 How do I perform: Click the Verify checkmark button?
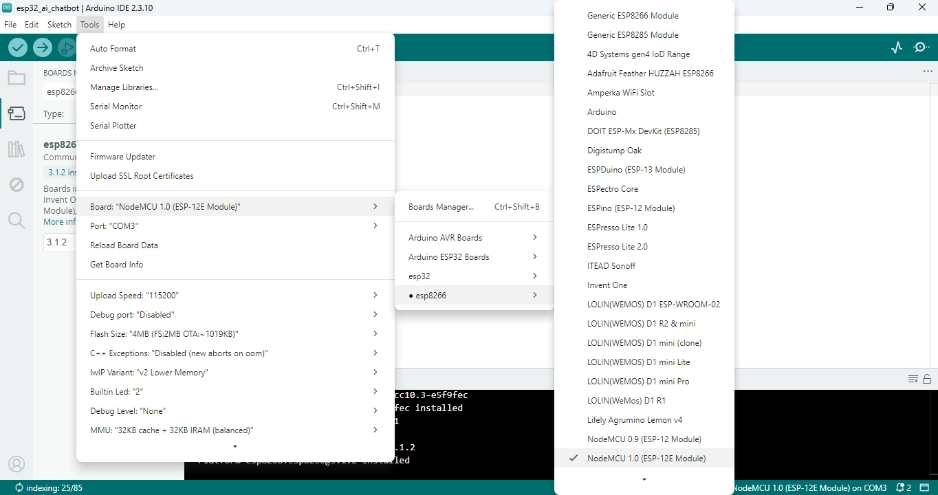[x=18, y=47]
